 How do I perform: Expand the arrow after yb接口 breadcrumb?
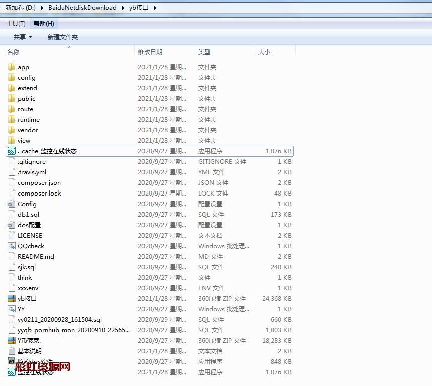pos(154,8)
